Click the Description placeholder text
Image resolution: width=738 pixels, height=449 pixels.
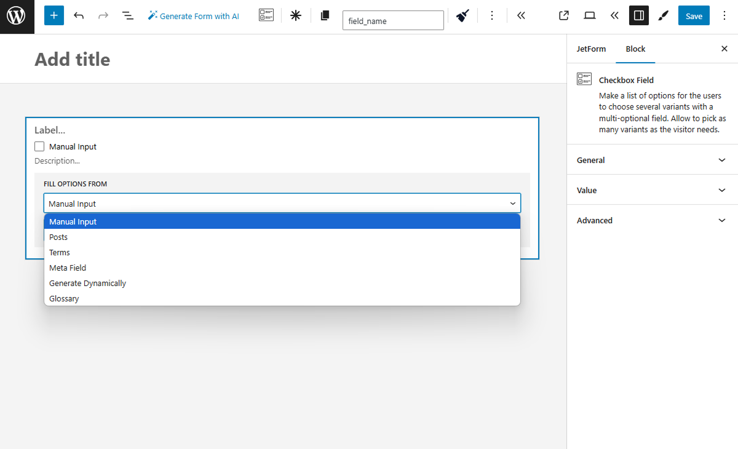57,161
